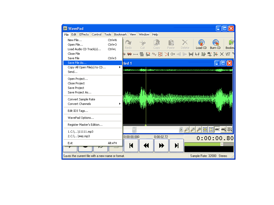The height and width of the screenshot is (205, 274).
Task: Choose Send... from the File menu
Action: 93,72
